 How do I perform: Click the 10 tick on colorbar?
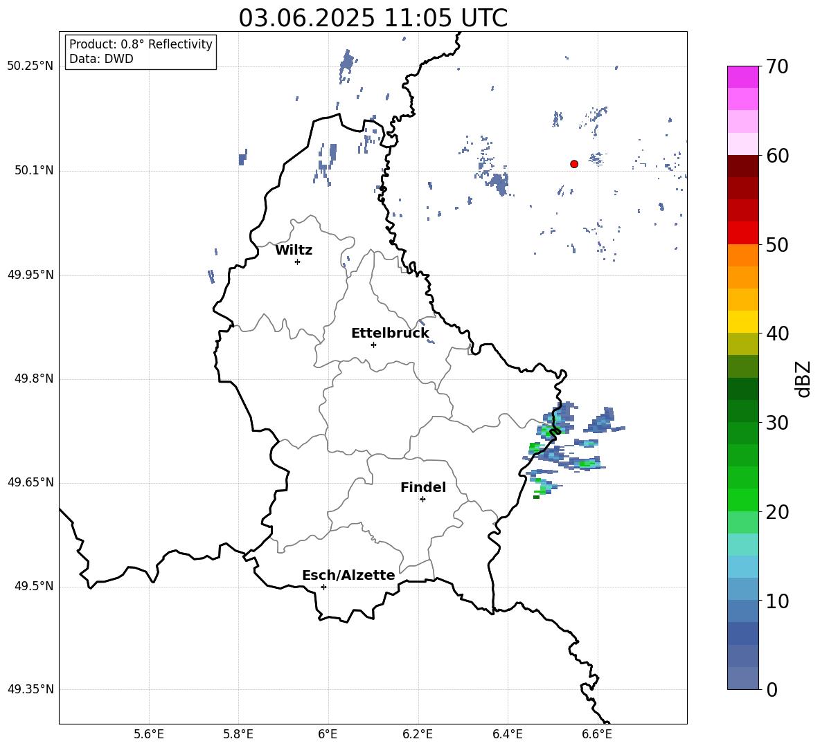[776, 601]
